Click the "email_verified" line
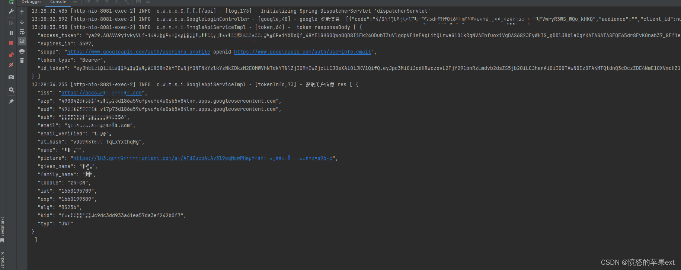The width and height of the screenshot is (681, 270). (74, 134)
